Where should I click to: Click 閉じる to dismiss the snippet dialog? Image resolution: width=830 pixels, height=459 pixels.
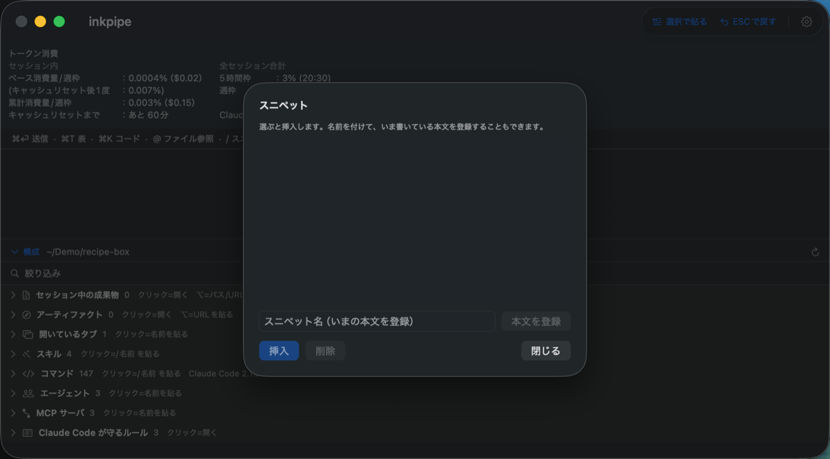tap(546, 350)
